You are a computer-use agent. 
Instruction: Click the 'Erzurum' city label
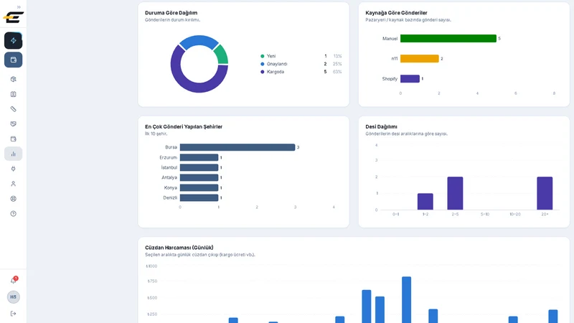[169, 157]
